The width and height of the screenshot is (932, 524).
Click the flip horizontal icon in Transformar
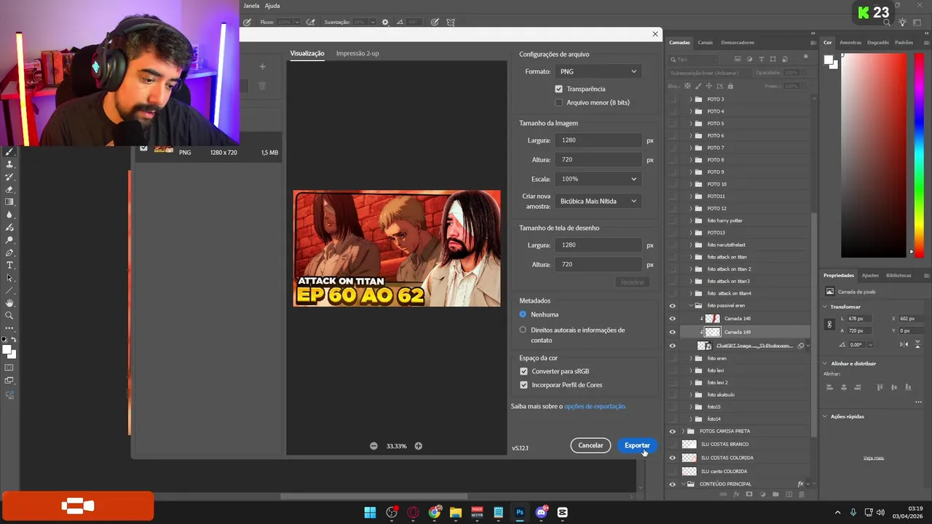904,344
